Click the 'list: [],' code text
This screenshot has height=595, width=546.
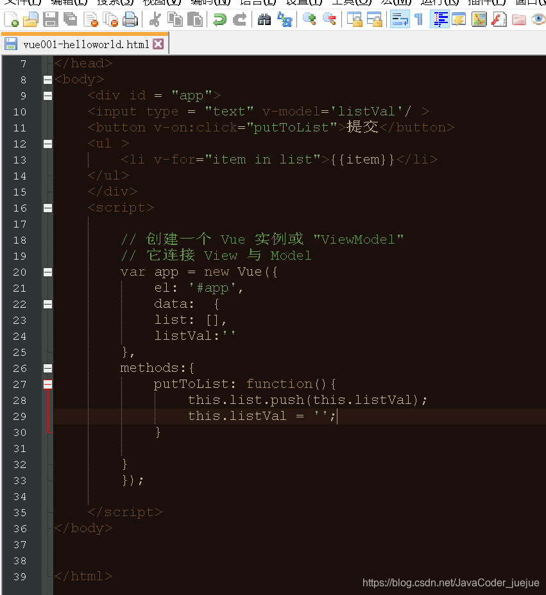pyautogui.click(x=191, y=320)
